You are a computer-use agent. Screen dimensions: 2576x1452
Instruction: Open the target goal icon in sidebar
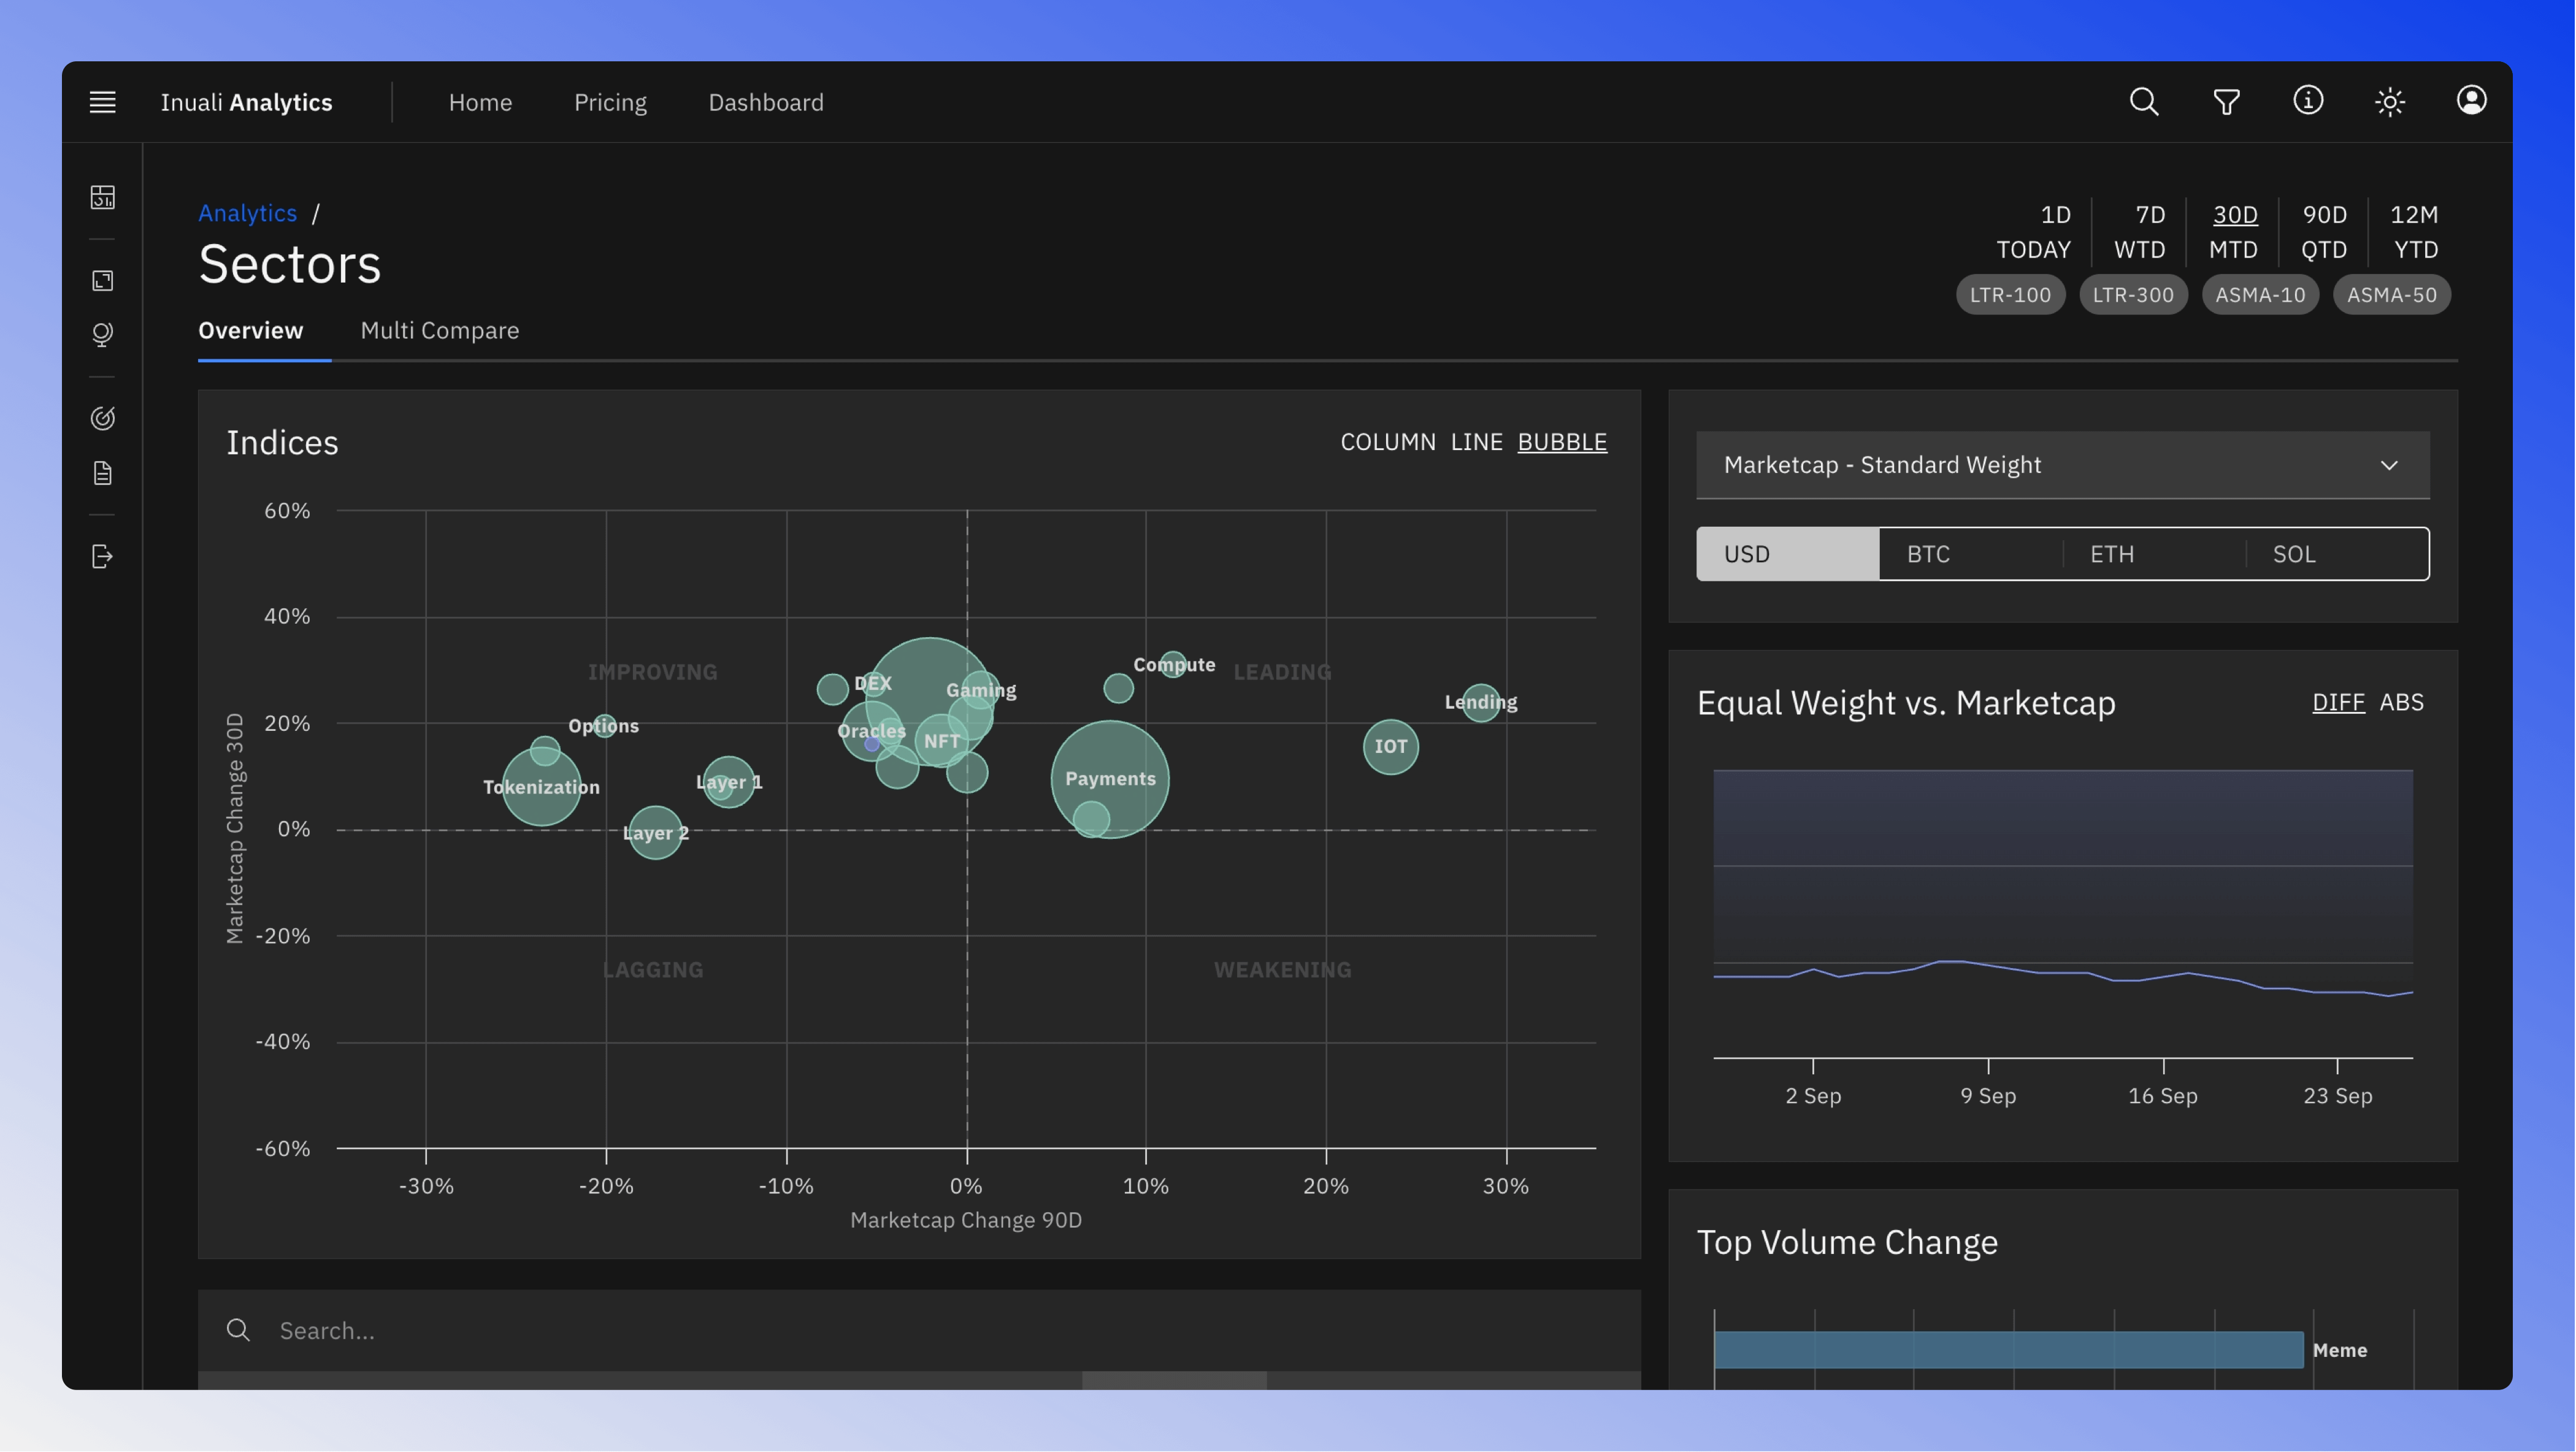point(102,418)
